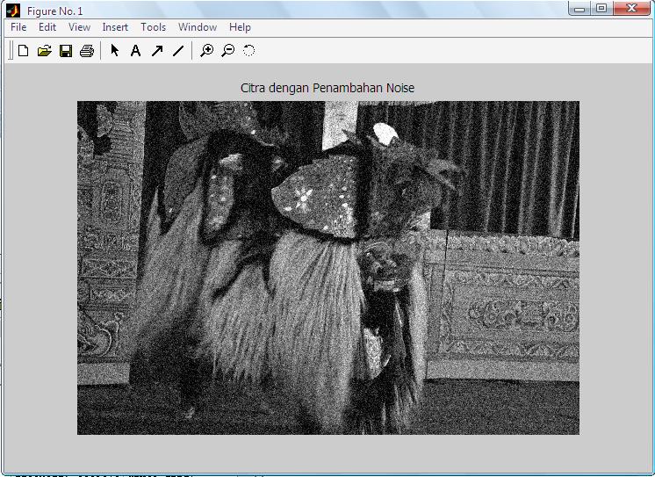Open a file with the folder icon
655x477 pixels.
tap(44, 51)
